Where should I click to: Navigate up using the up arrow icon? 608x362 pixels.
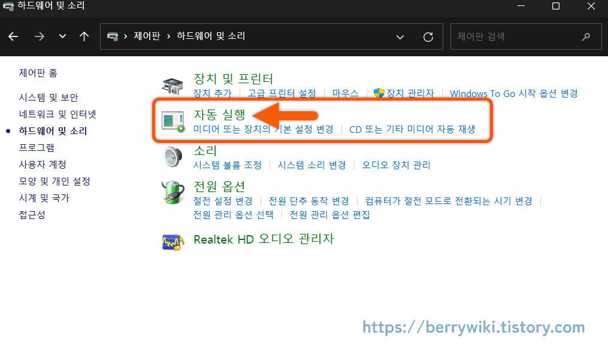(84, 36)
